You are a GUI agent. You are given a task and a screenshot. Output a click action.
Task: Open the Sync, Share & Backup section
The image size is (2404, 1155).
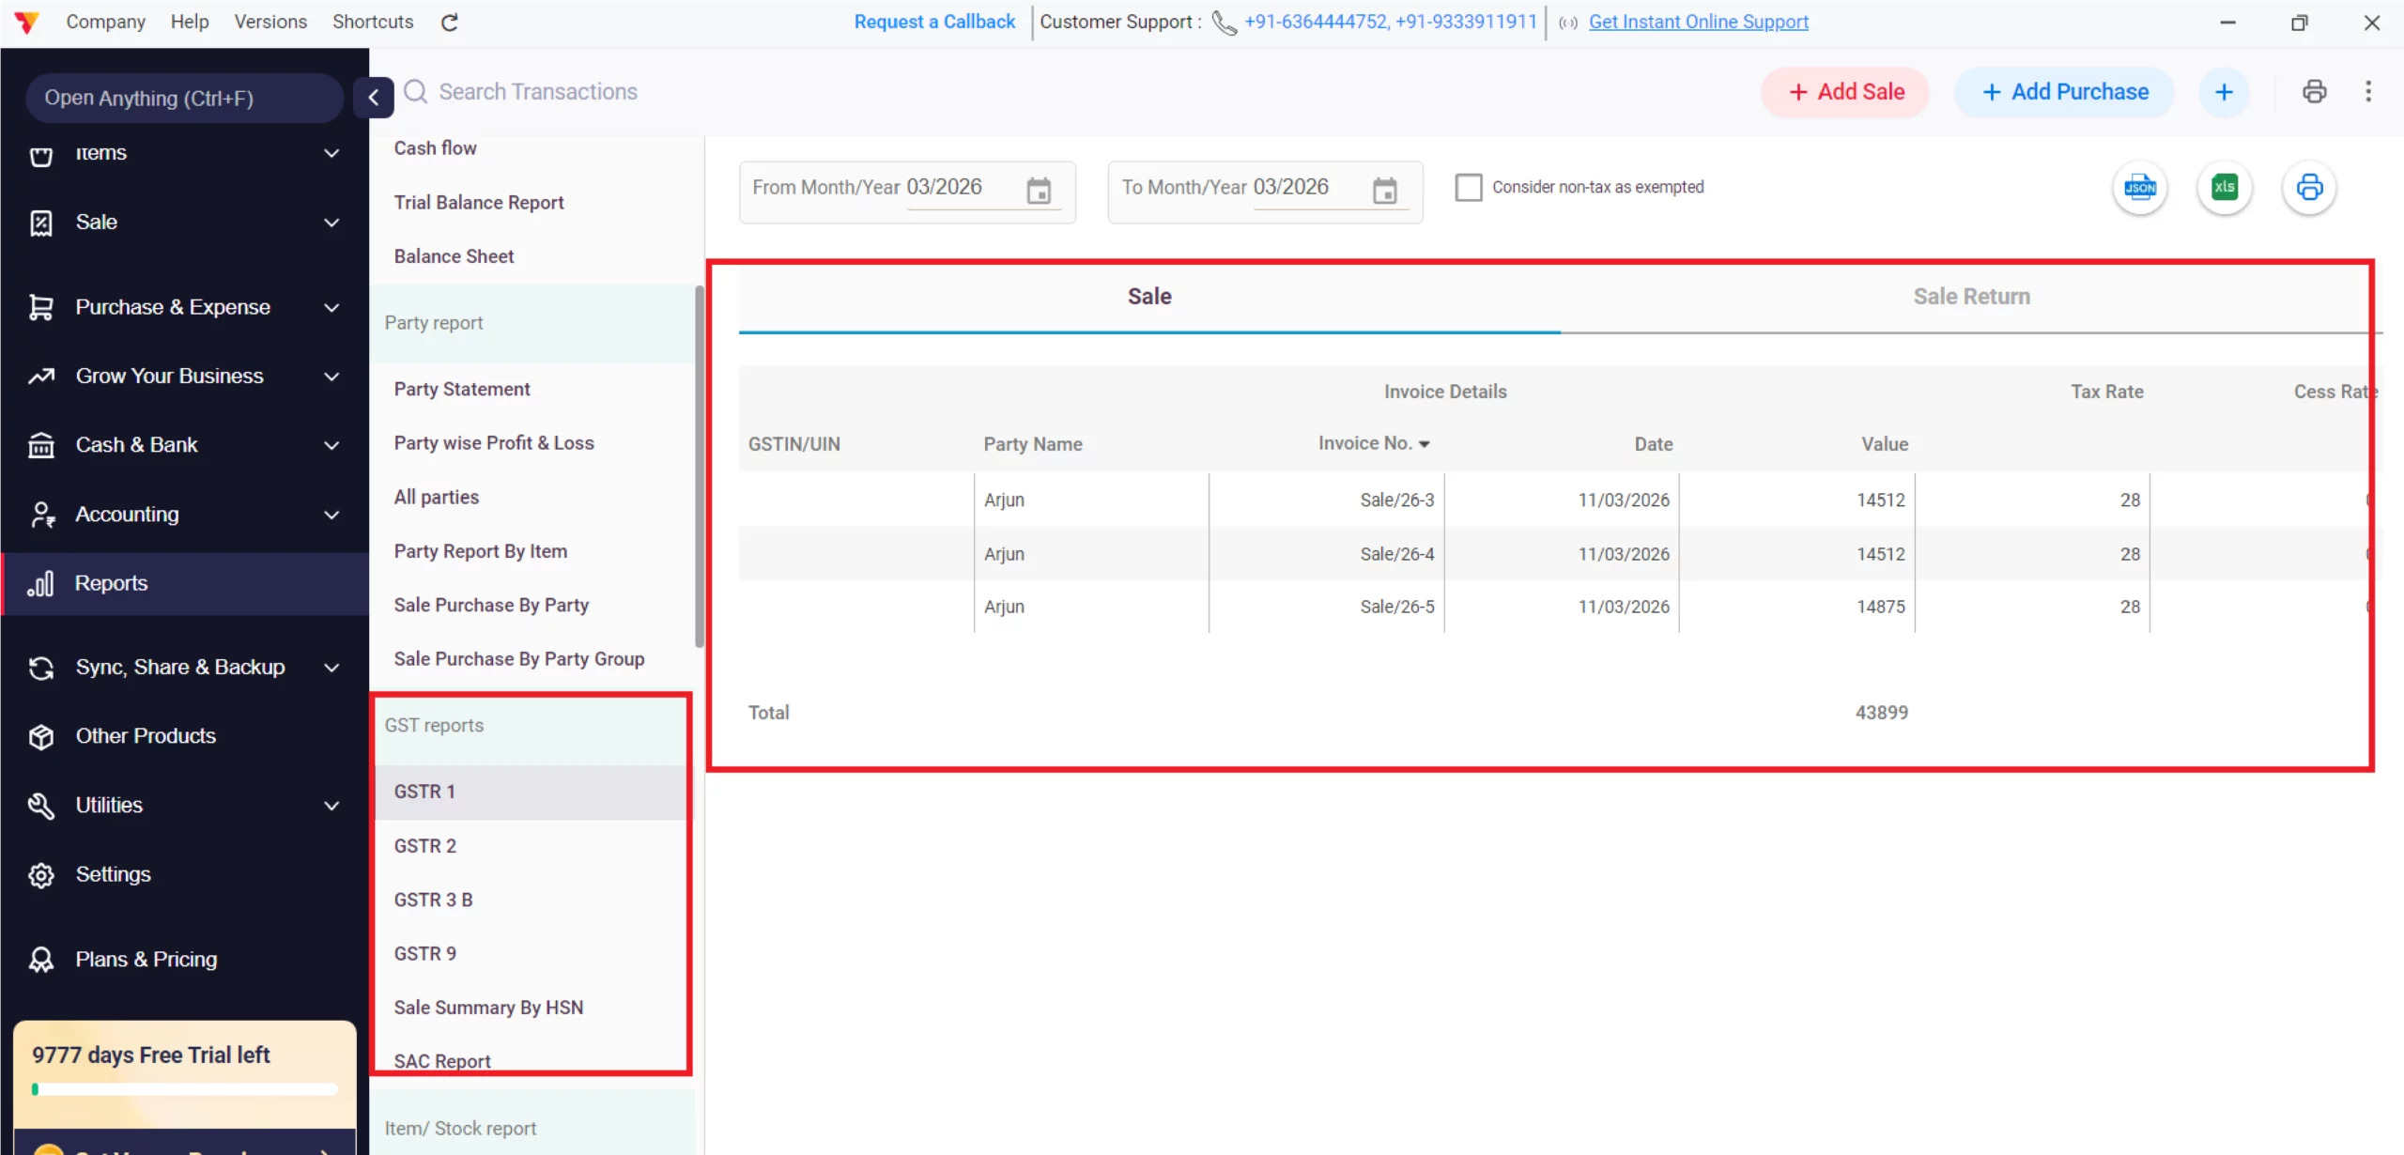click(178, 666)
